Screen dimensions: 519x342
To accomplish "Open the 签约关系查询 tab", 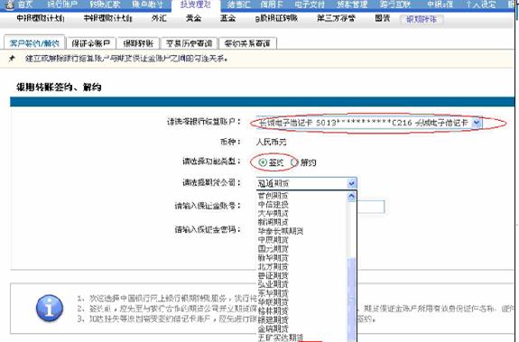I will click(x=247, y=43).
